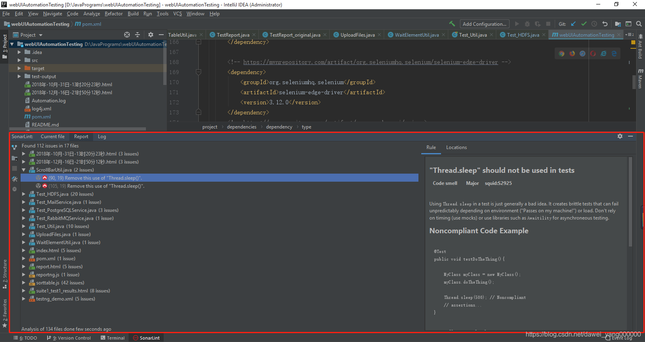The image size is (645, 342).
Task: Hide the Project panel with the minus icon
Action: coord(161,35)
